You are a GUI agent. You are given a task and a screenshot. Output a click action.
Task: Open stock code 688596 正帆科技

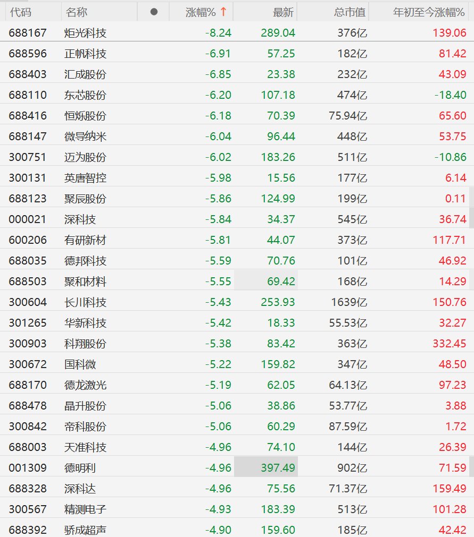(x=237, y=54)
